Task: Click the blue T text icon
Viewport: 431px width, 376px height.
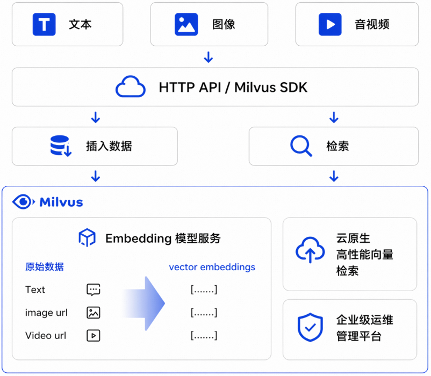Action: [44, 24]
